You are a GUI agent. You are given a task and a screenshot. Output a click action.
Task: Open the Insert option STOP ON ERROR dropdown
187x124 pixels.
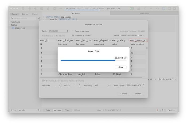135,85
